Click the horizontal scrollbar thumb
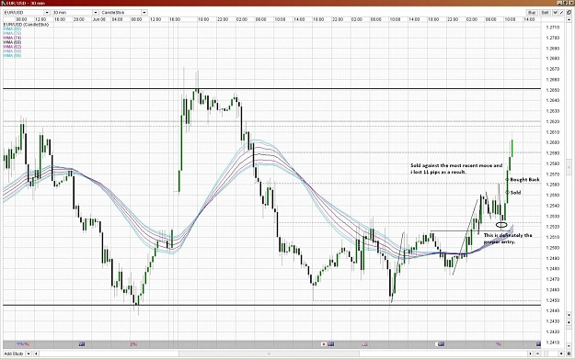575x359 pixels. [x=269, y=353]
